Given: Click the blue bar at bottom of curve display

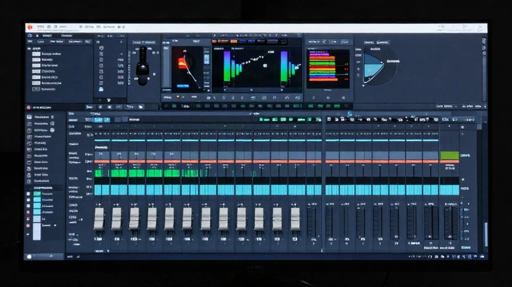Looking at the screenshot, I should pyautogui.click(x=183, y=86).
